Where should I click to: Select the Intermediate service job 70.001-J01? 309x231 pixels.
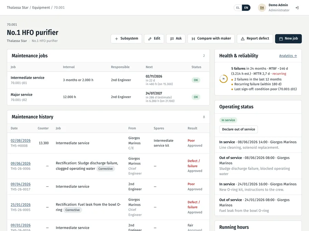[108, 80]
